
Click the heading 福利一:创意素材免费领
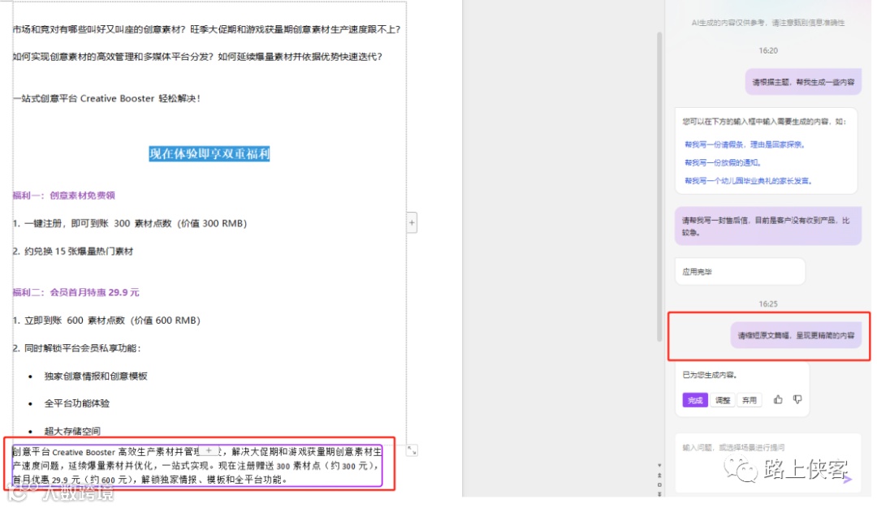(x=64, y=195)
